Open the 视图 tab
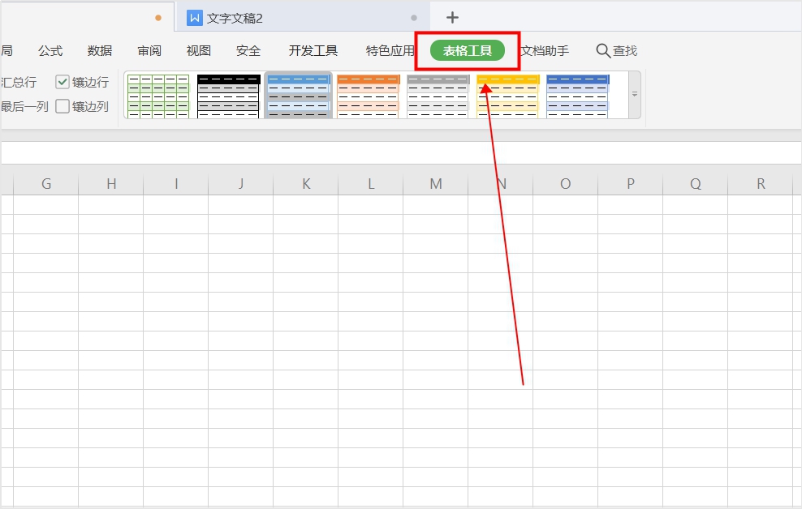This screenshot has height=509, width=802. point(198,50)
